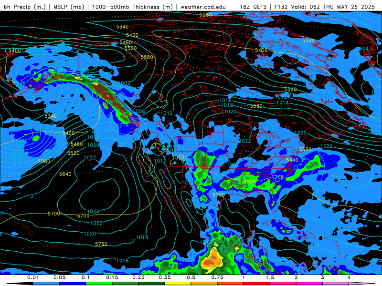Select the dark blue 0.05 legend swatch
Image resolution: width=382 pixels, height=286 pixels.
click(x=73, y=284)
